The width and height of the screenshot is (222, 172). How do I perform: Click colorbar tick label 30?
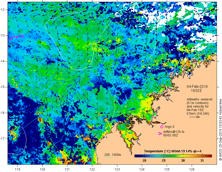pos(183,161)
